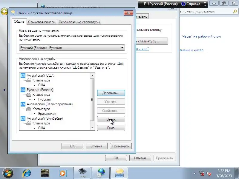The image size is (239, 179).
Task: Select США layout under Английский (Зимбабве)
Action: (x=42, y=128)
